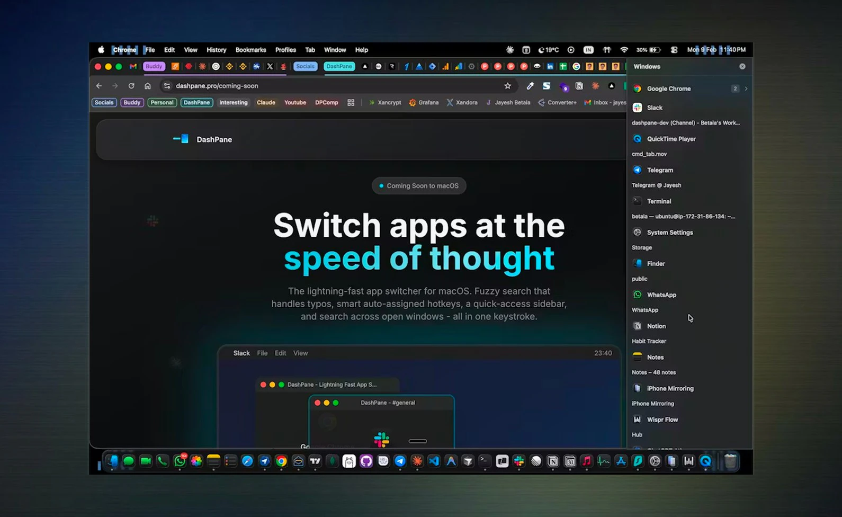This screenshot has width=842, height=517.
Task: Open the Jayesh Betala bookmark
Action: click(508, 103)
